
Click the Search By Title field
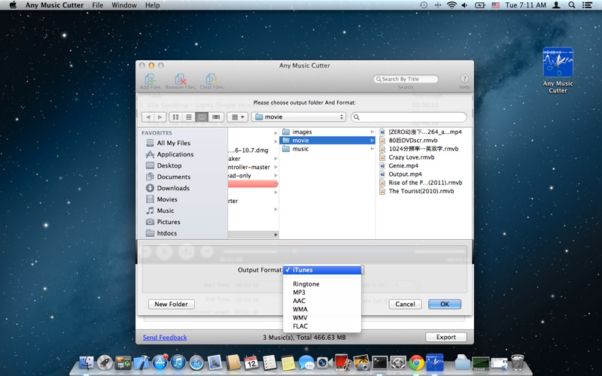406,79
